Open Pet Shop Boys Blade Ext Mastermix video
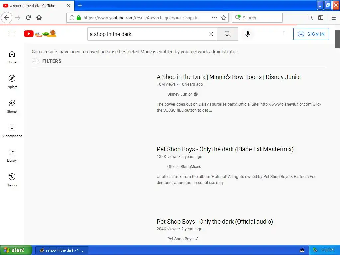 pos(225,149)
